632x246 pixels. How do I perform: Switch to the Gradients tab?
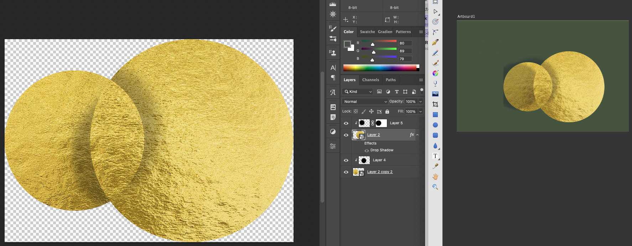pos(385,32)
